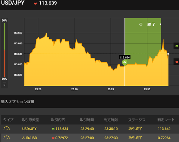Click the ステータス column header

136,120
